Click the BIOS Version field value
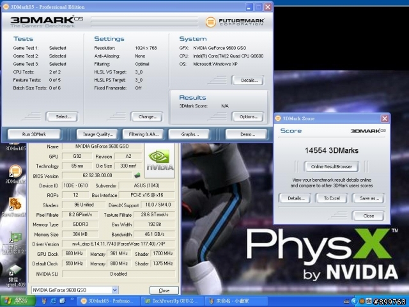Image resolution: width=409 pixels, height=307 pixels. (x=97, y=175)
